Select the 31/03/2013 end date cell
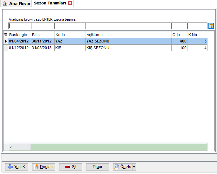 click(x=43, y=48)
